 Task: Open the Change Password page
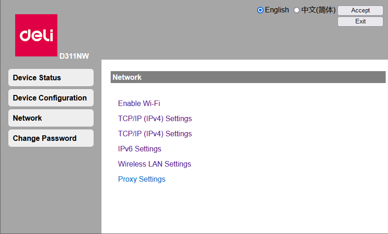pos(51,138)
